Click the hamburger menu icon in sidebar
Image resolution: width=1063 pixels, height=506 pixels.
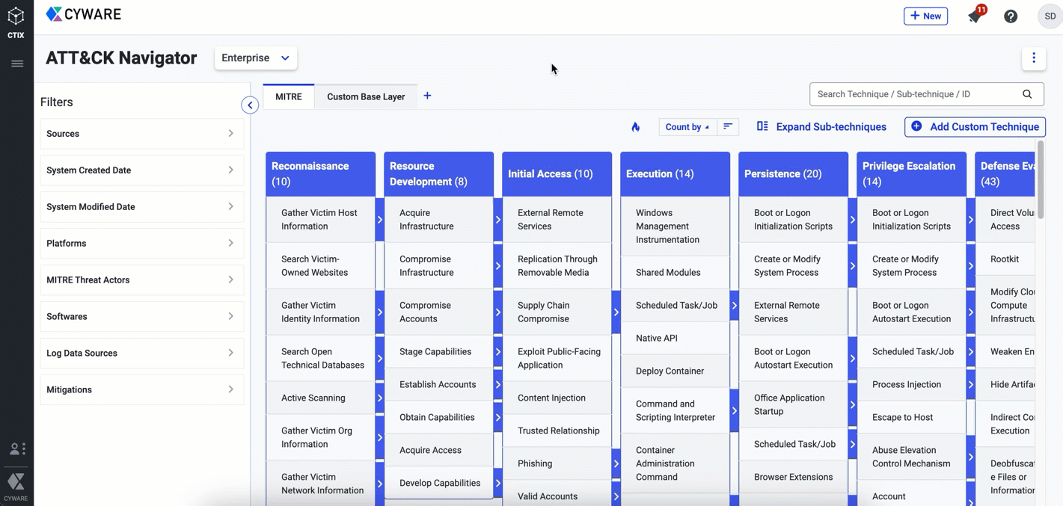(17, 64)
